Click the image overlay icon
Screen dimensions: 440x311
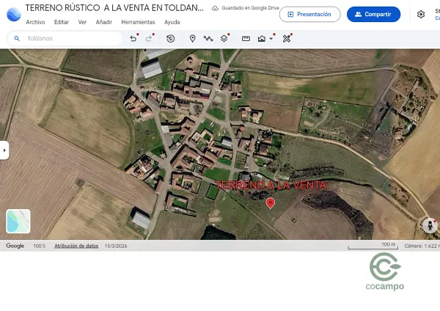[x=262, y=38]
